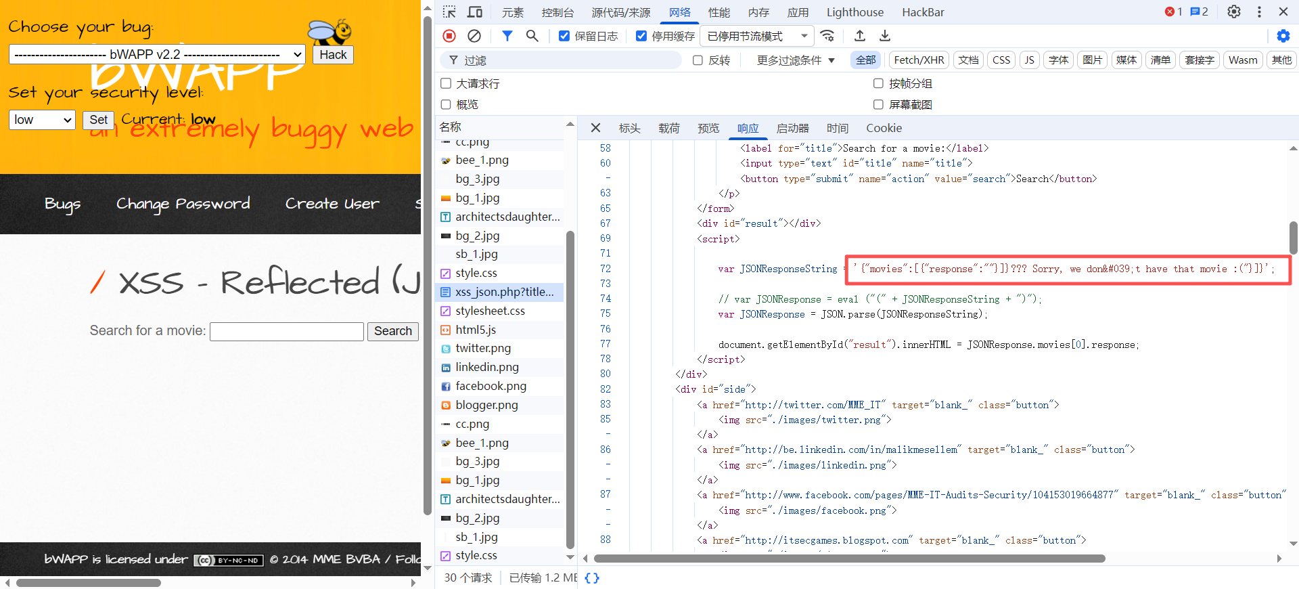Screen dimensions: 1299x589
Task: Sort by the name column header
Action: click(501, 127)
